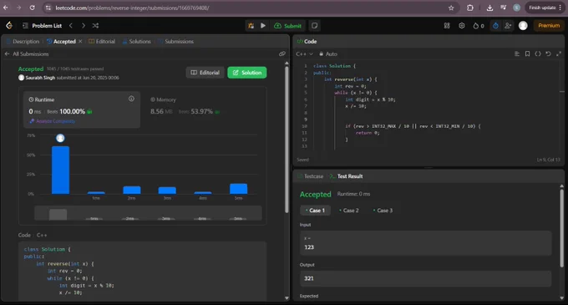Image resolution: width=568 pixels, height=305 pixels.
Task: Click line 10 INT32_MAX code text
Action: (x=383, y=126)
